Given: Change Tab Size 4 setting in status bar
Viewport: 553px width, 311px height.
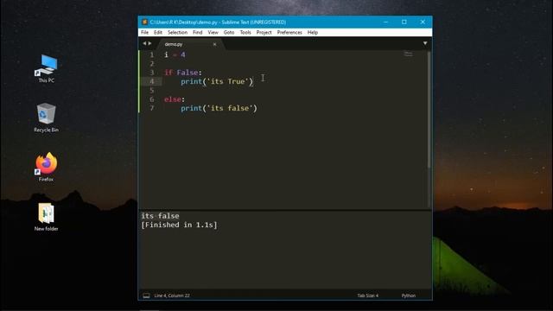Looking at the screenshot, I should pyautogui.click(x=368, y=295).
